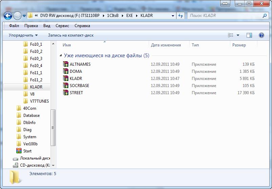The width and height of the screenshot is (272, 189).
Task: Sort files by Размер column header
Action: point(239,45)
